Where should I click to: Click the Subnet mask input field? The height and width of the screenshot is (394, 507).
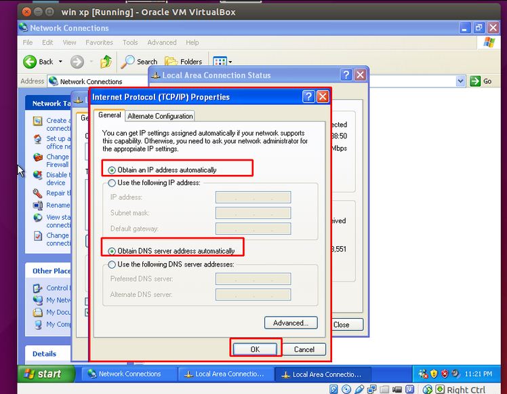coord(254,213)
